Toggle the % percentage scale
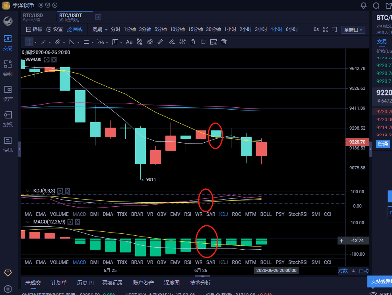 (353, 270)
